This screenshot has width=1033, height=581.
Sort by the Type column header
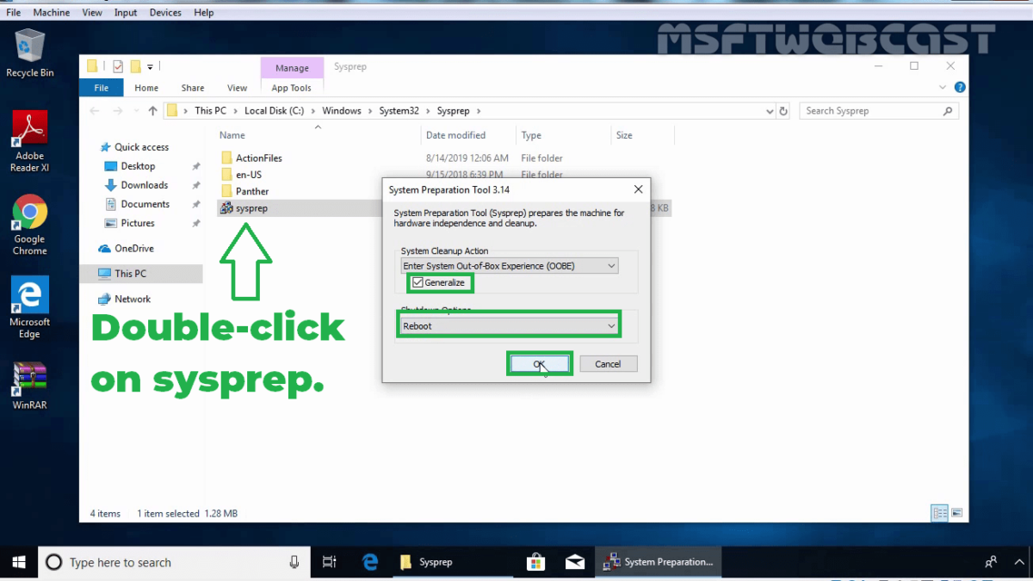pos(531,135)
